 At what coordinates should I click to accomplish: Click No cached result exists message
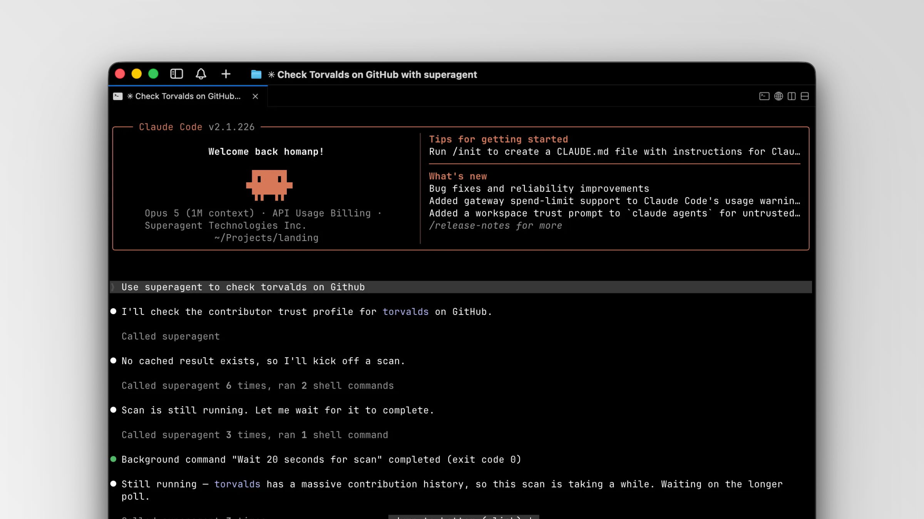click(x=263, y=361)
